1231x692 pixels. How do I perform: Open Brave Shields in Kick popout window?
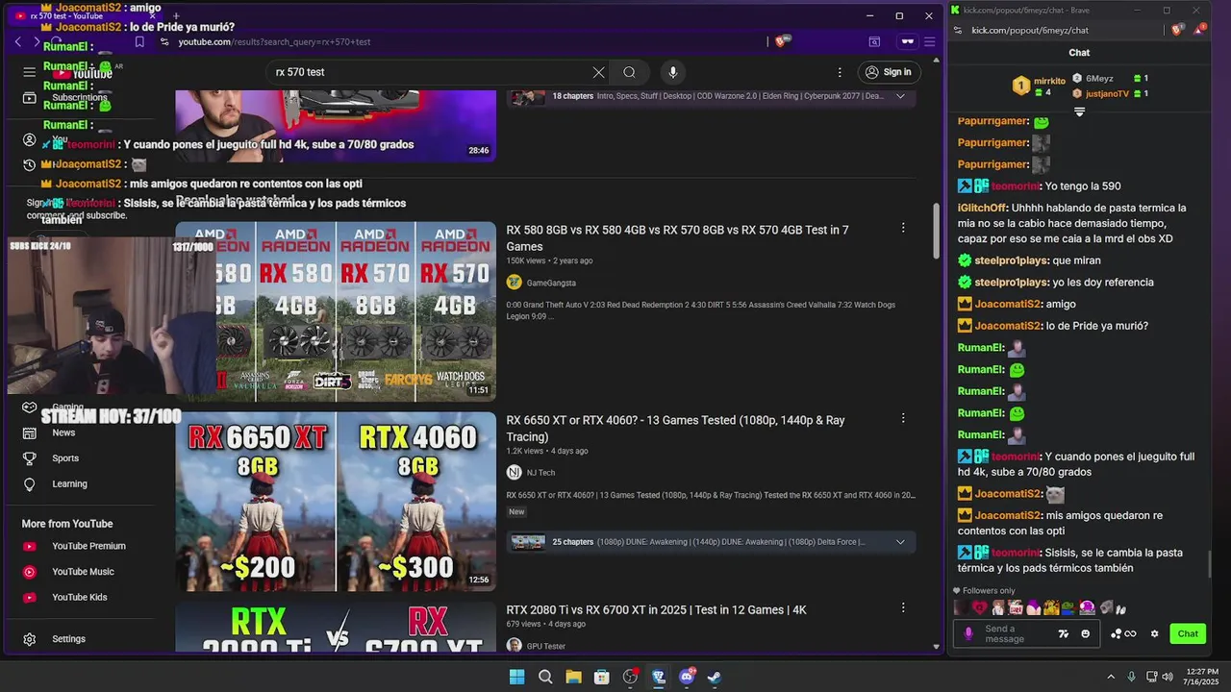[1178, 30]
